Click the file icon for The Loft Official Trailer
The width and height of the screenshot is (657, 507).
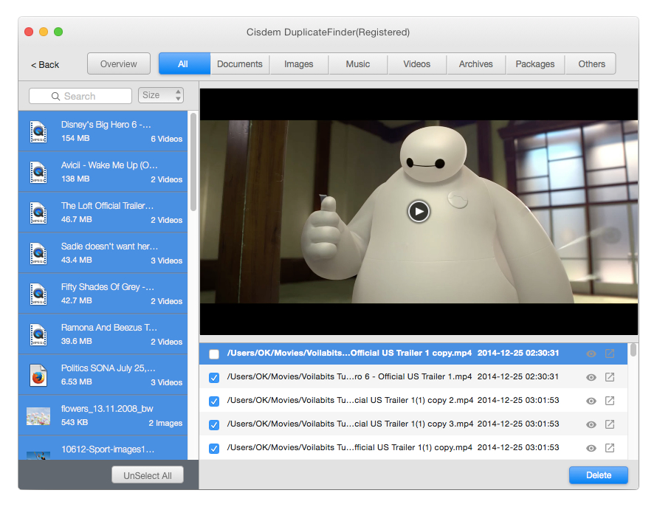coord(38,213)
